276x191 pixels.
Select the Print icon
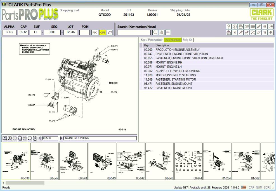241,27
